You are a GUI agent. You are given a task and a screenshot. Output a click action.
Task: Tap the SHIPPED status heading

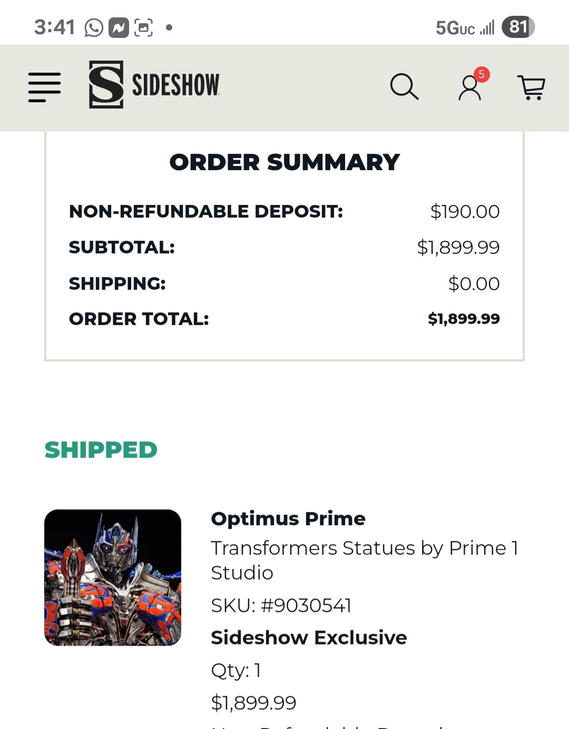pos(101,450)
